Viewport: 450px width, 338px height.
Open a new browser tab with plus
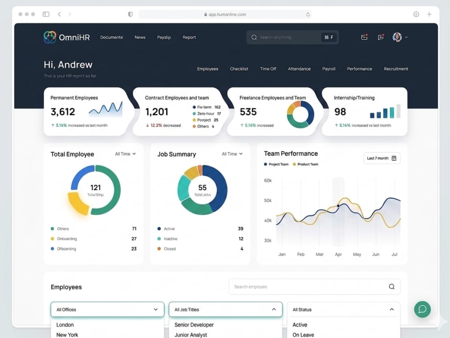coord(429,14)
